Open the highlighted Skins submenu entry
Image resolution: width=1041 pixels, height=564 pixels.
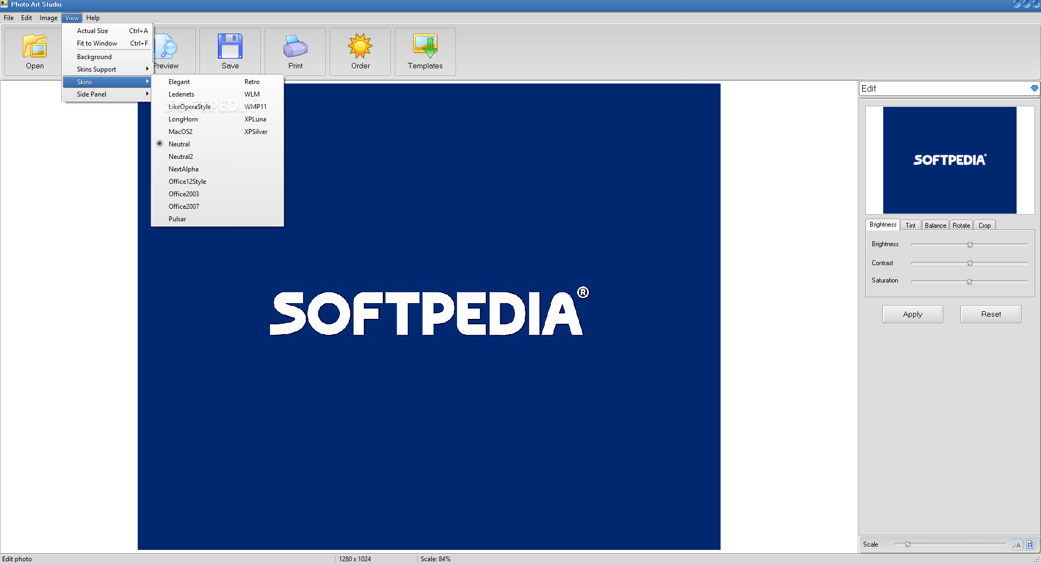pos(107,81)
